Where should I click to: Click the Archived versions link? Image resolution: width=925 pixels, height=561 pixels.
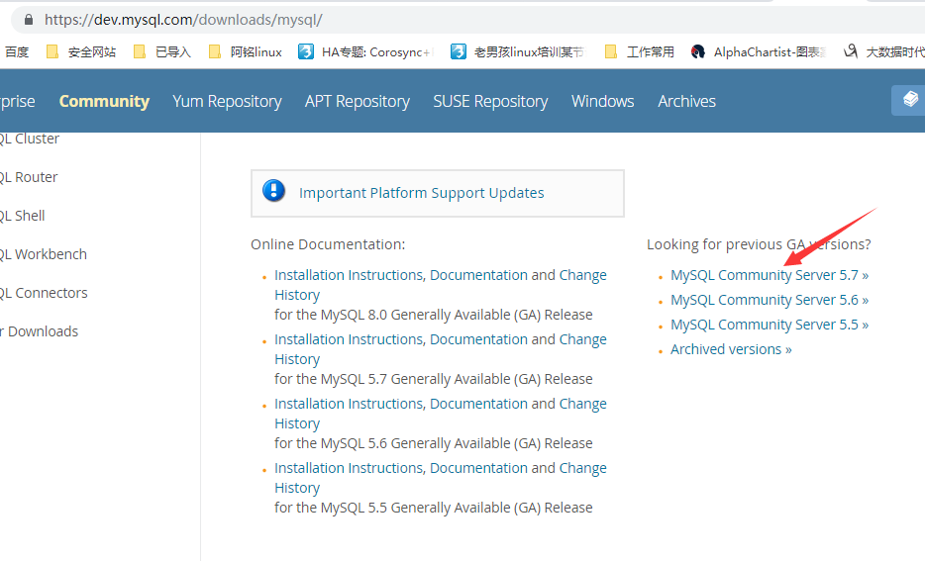731,349
